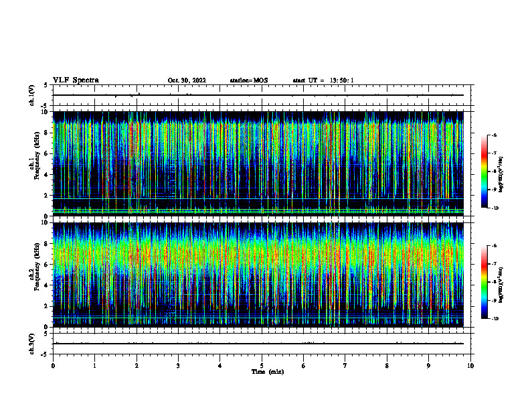Select the date "Oct. 30, 2022"
The image size is (530, 410).
pos(187,80)
